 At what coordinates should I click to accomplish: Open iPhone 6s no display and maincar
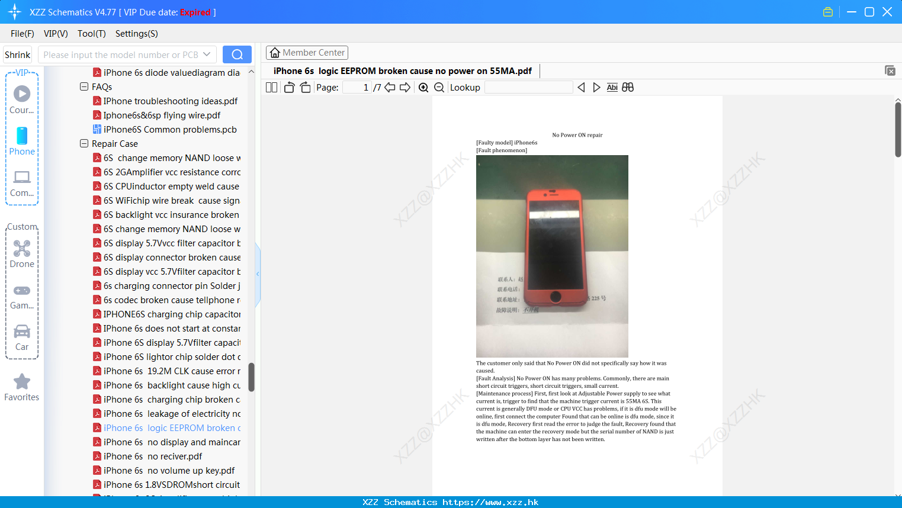click(x=167, y=442)
